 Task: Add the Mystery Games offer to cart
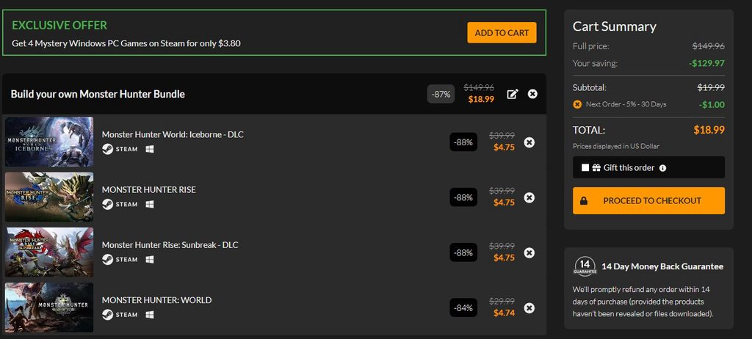pos(502,33)
